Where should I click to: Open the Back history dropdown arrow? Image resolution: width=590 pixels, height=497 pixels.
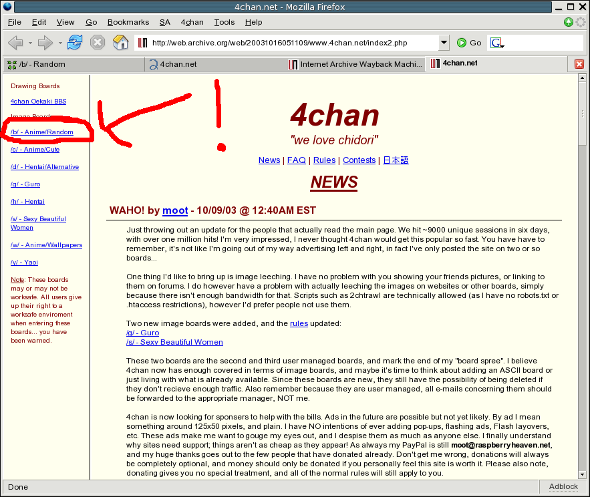(x=30, y=43)
